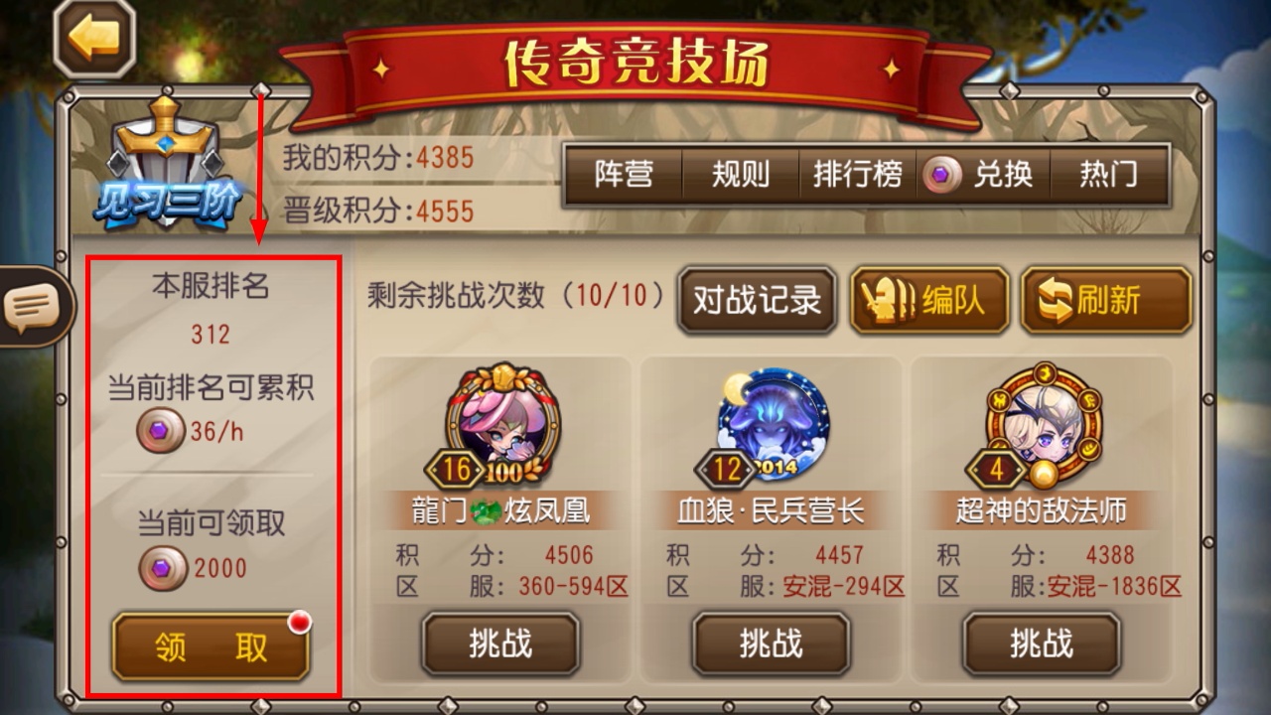Click the 领取 claim button
Image resolution: width=1271 pixels, height=715 pixels.
[x=211, y=646]
